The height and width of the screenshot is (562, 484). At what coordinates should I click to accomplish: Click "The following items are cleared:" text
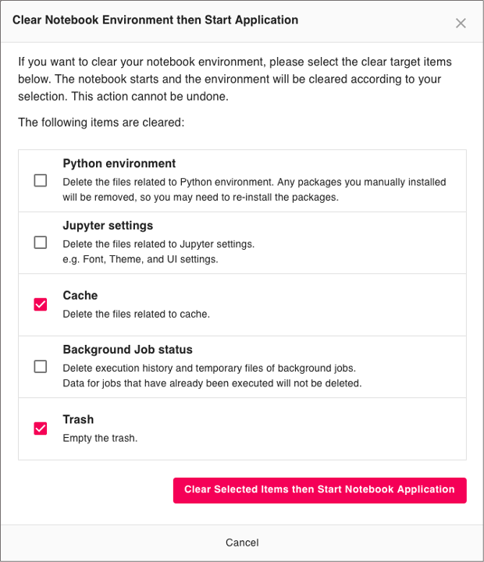101,123
